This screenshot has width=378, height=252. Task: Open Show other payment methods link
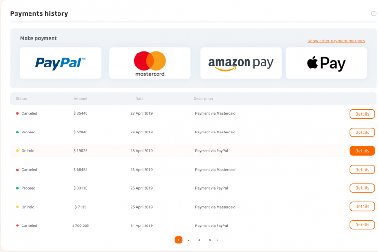336,41
